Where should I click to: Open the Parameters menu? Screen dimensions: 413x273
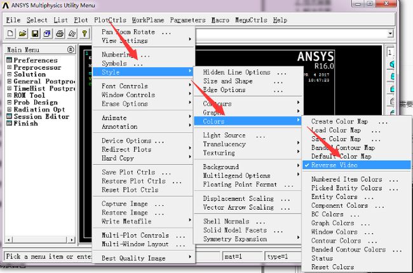click(187, 20)
